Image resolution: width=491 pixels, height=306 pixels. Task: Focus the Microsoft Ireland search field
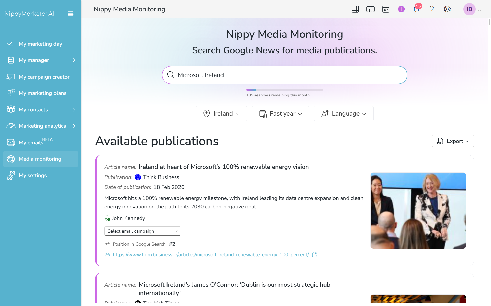click(x=284, y=75)
